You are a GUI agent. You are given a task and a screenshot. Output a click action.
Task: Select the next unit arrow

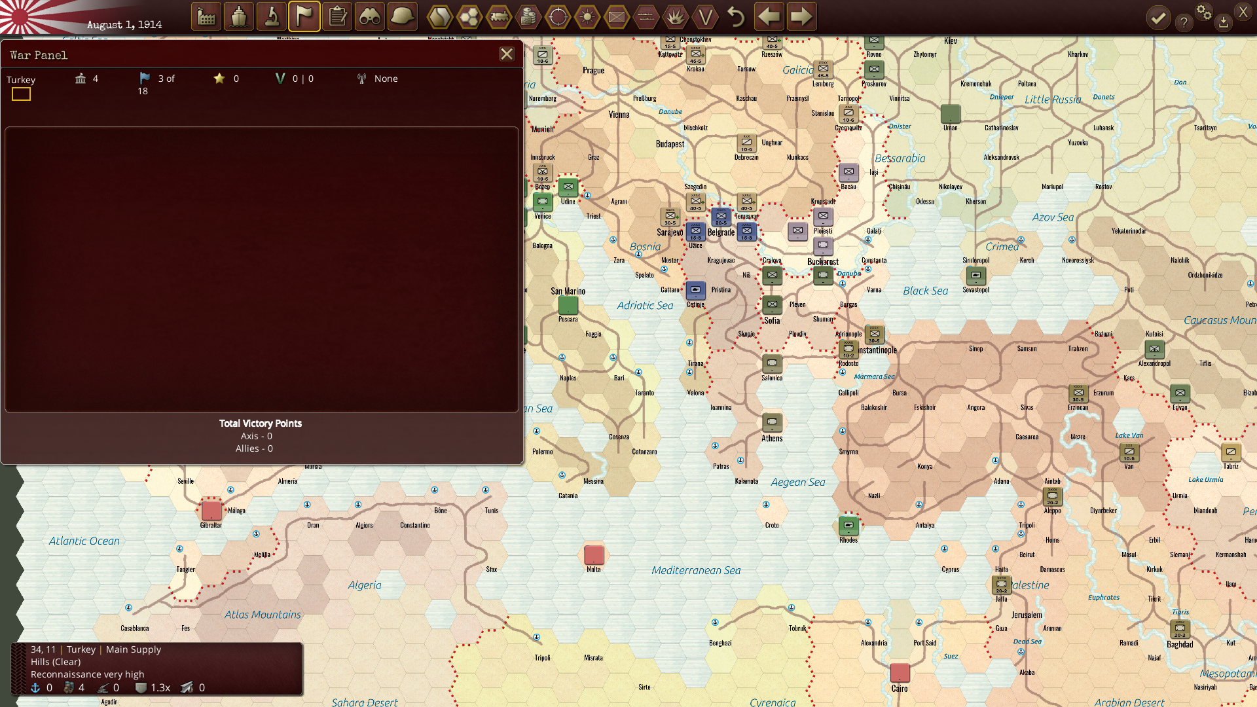tap(801, 17)
